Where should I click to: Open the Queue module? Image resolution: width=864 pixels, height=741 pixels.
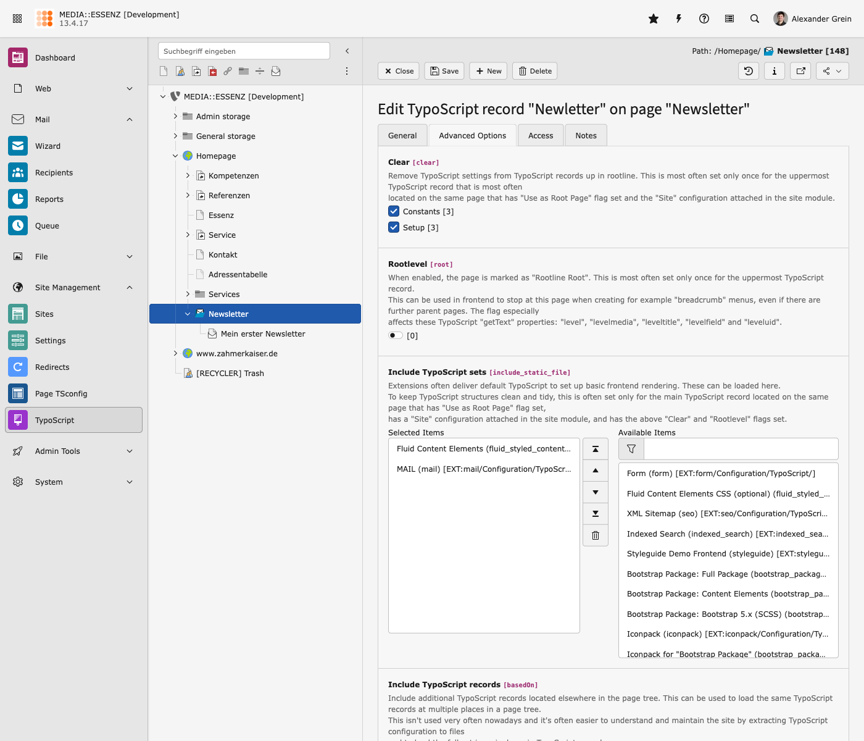tap(73, 225)
